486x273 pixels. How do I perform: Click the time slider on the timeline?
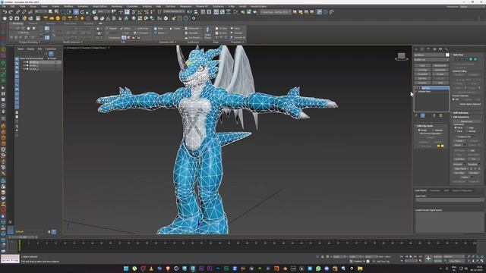tap(24, 237)
